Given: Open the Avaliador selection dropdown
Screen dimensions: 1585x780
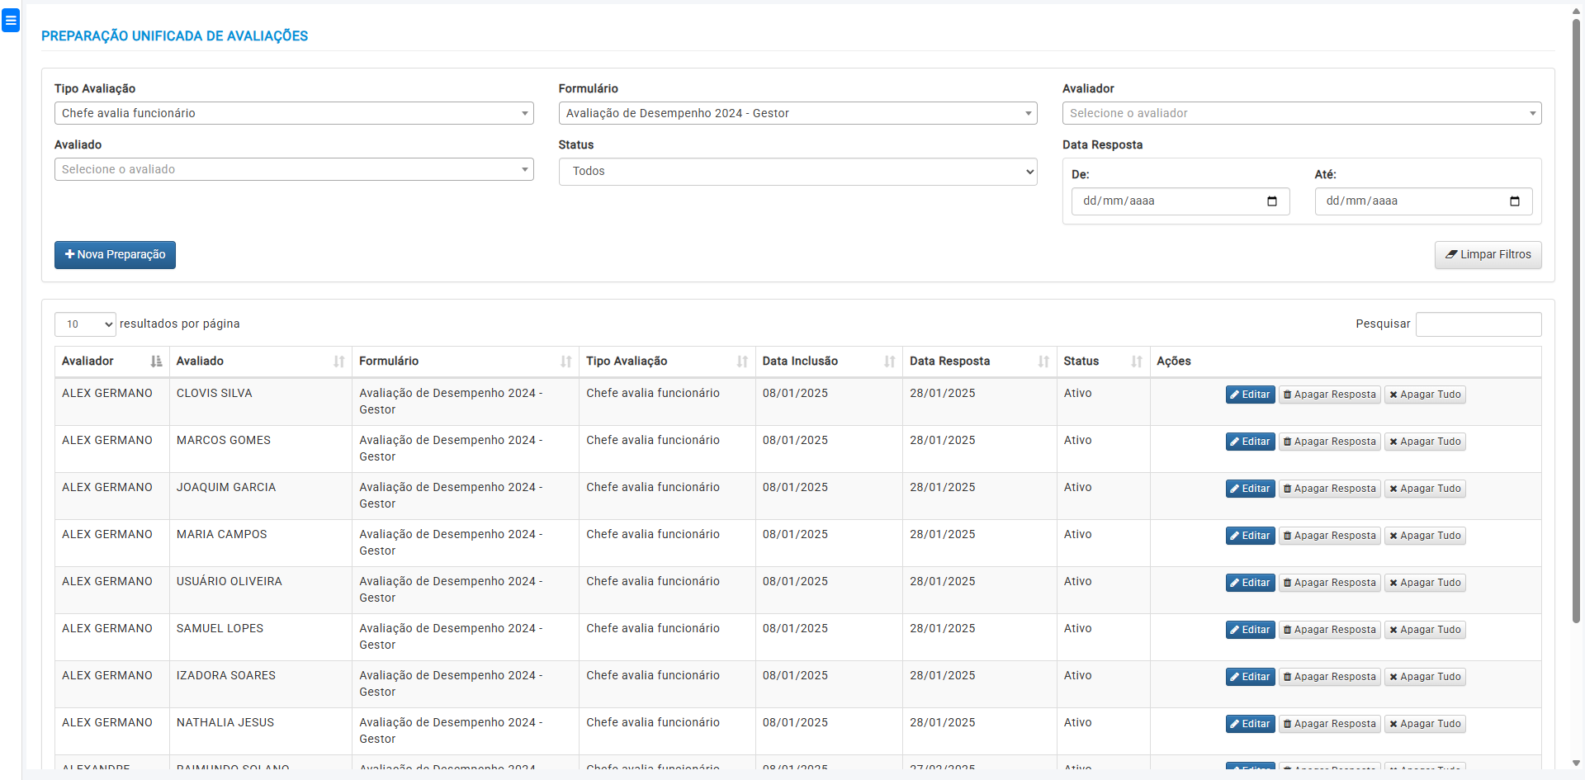Looking at the screenshot, I should click(1301, 113).
